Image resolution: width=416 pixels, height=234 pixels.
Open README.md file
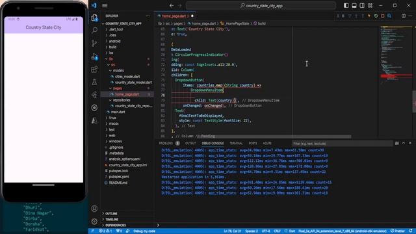(118, 183)
